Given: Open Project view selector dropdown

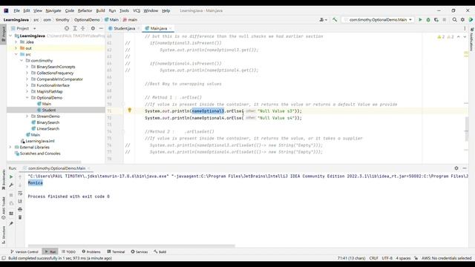Looking at the screenshot, I should [x=24, y=28].
